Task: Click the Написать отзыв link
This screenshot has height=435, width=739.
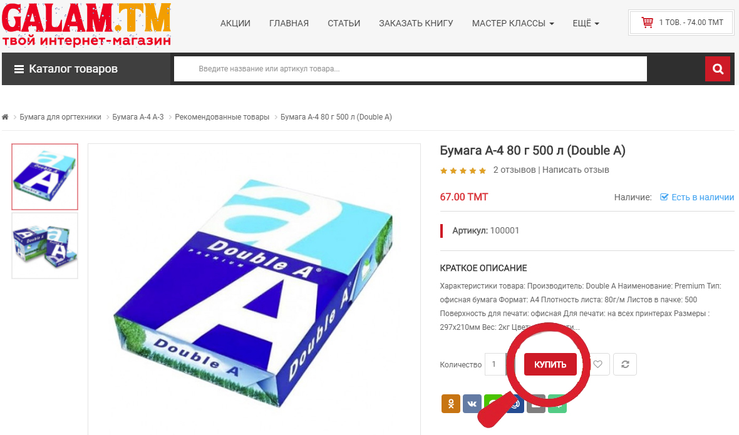Action: pos(576,170)
